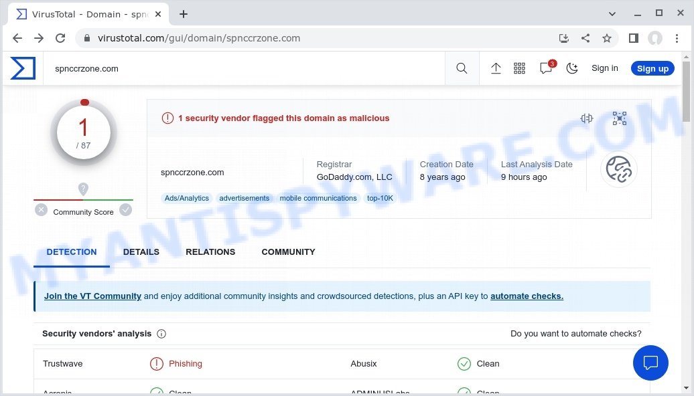694x396 pixels.
Task: Open the blue chat bubble button
Action: (650, 363)
